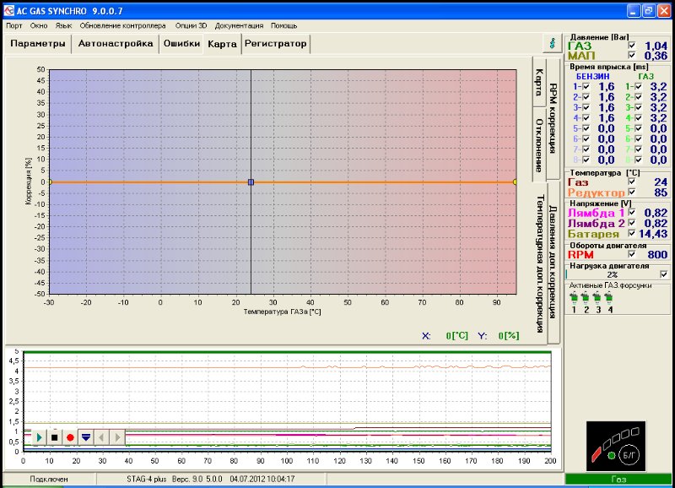
Task: Toggle the ГАЗ pressure checkbox
Action: coord(633,46)
